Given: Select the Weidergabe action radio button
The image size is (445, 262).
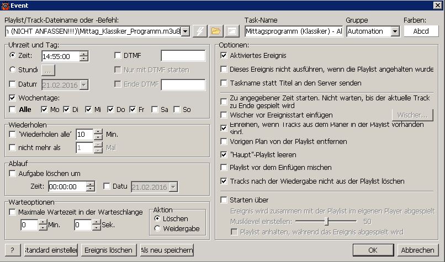Looking at the screenshot, I should 157,229.
